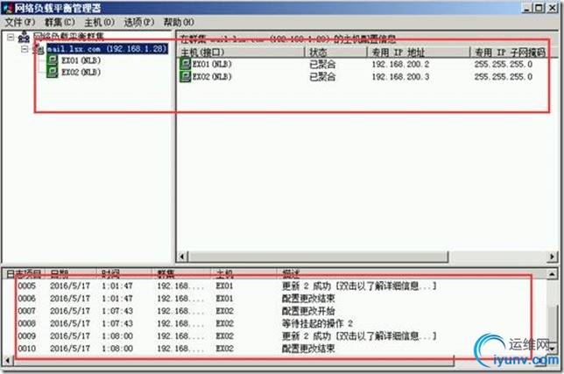This screenshot has width=564, height=374.
Task: Click the 主机 log column header
Action: [243, 274]
